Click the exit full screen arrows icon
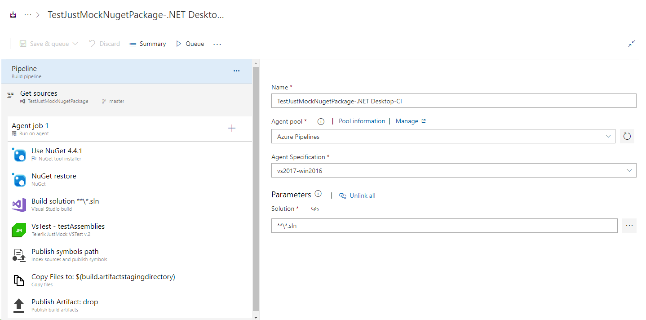The width and height of the screenshot is (646, 320). click(632, 44)
